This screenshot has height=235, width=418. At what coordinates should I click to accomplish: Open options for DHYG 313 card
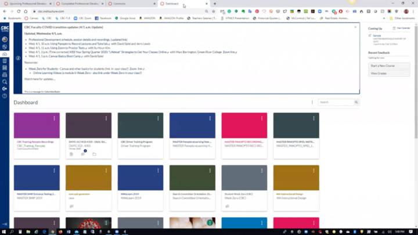tap(106, 118)
